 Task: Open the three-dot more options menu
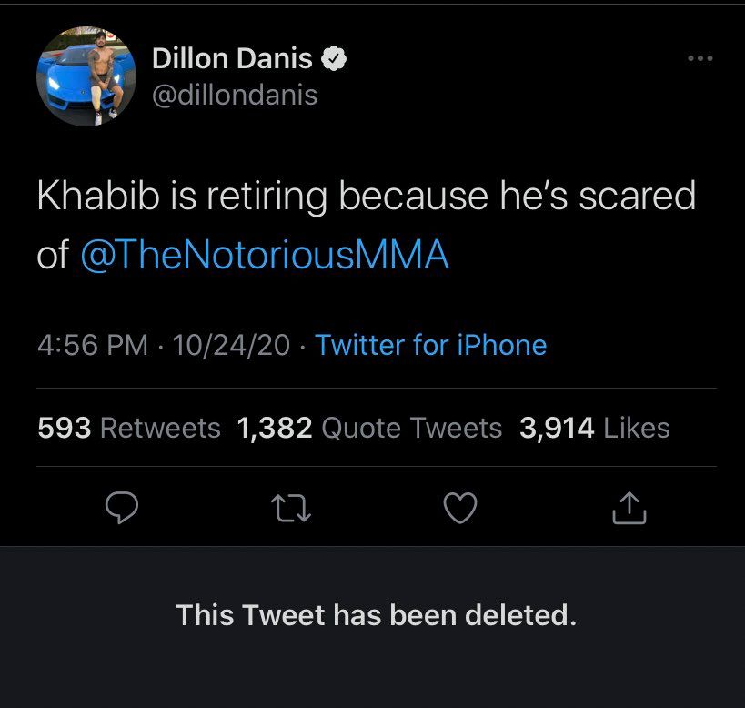(700, 59)
